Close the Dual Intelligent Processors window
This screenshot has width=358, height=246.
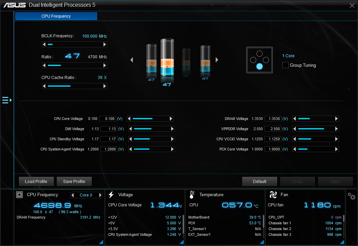352,5
